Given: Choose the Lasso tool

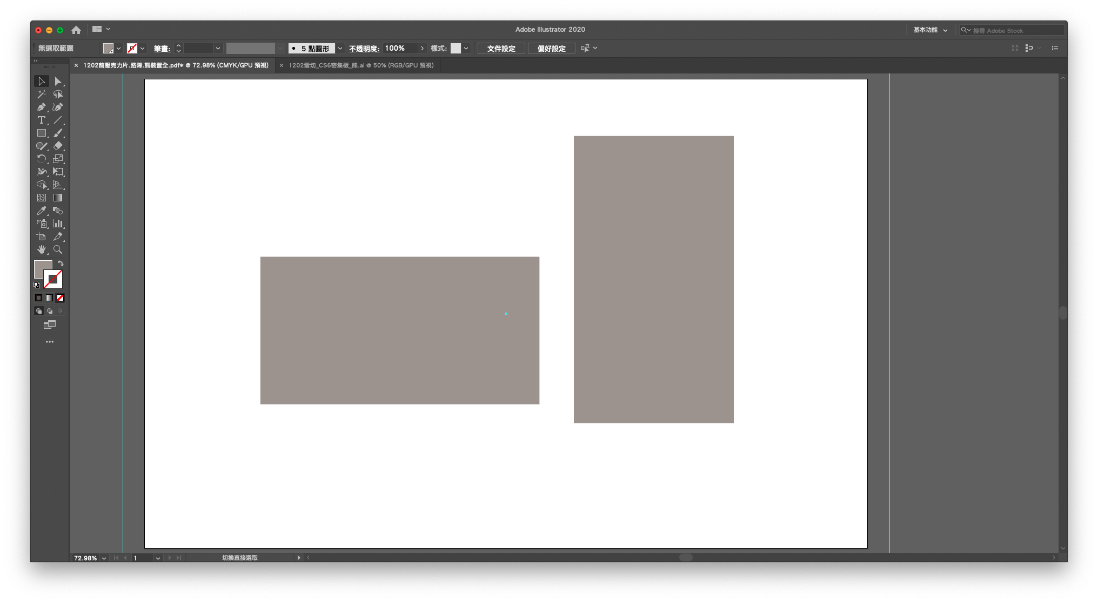Looking at the screenshot, I should 58,94.
